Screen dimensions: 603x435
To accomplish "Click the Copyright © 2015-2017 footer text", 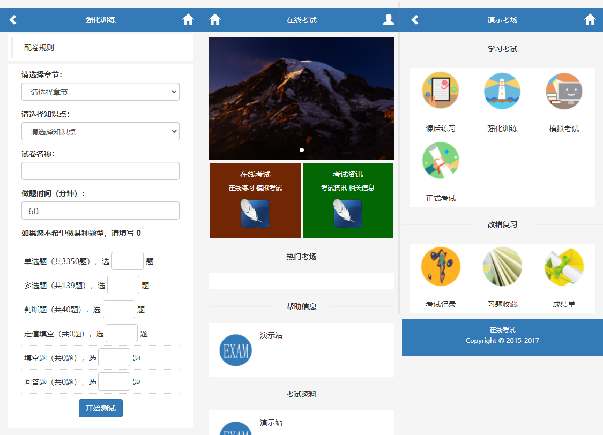I will pyautogui.click(x=502, y=341).
